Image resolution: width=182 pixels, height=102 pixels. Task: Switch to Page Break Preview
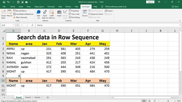click(x=155, y=101)
